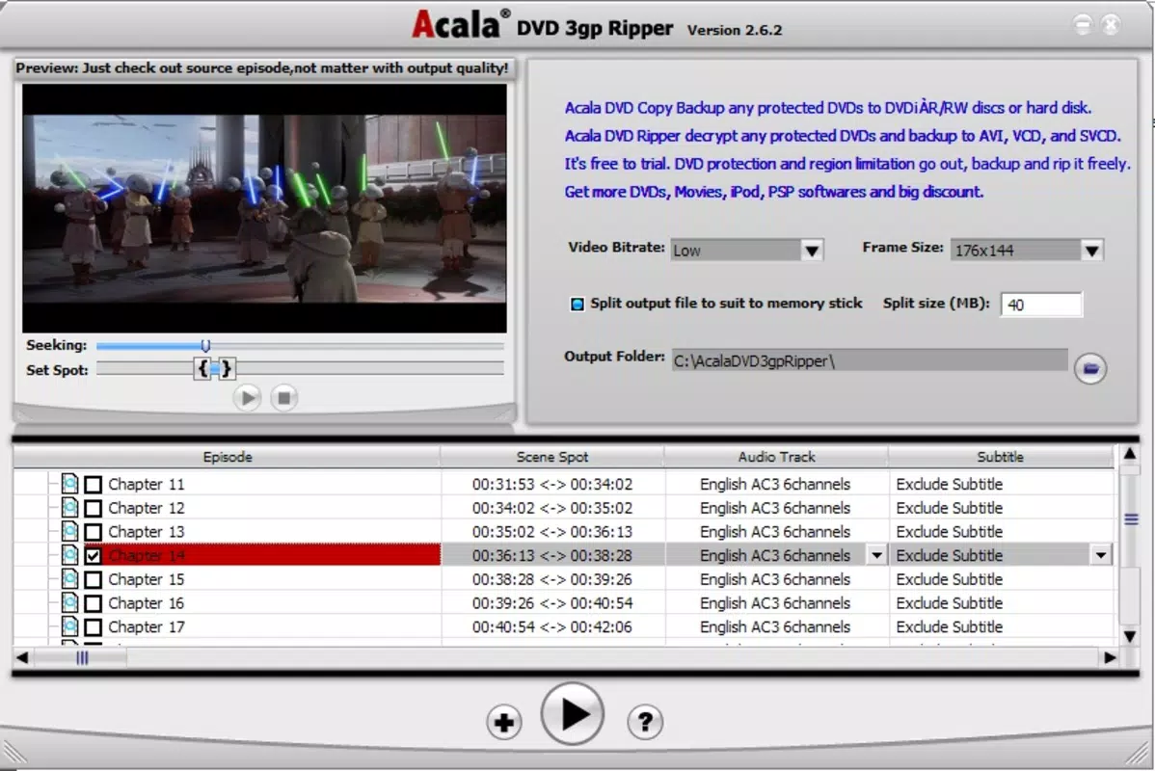The image size is (1155, 771).
Task: Start ripping with the large play button
Action: pyautogui.click(x=573, y=713)
